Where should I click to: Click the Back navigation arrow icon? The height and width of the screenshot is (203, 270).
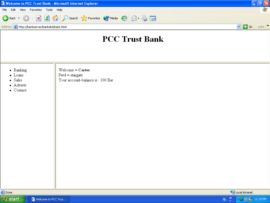tap(6, 18)
